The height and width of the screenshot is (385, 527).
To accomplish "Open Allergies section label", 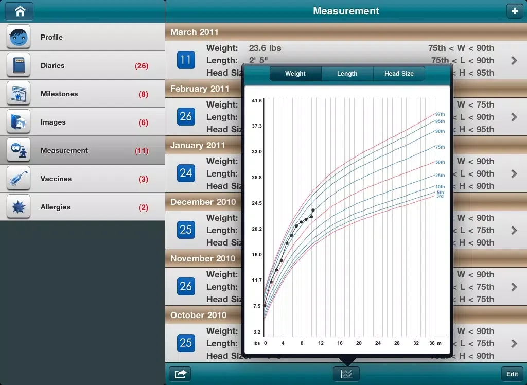I will coord(56,207).
